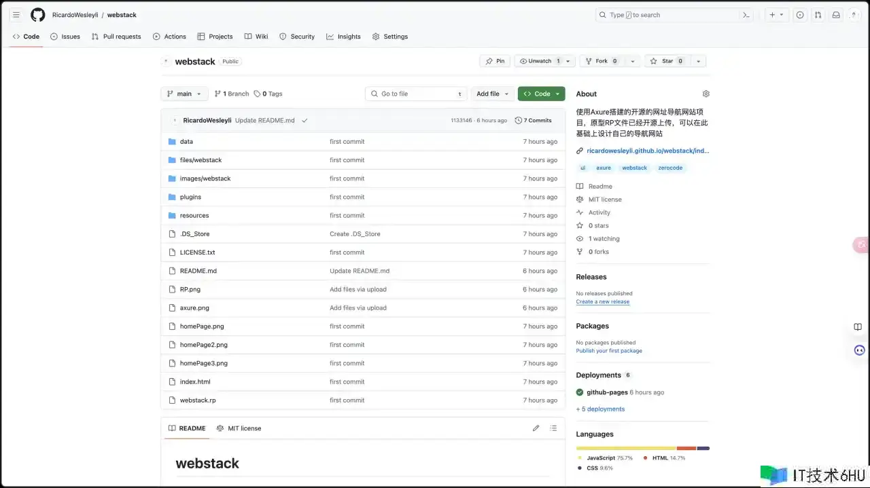View the 7 Commits history
Image resolution: width=870 pixels, height=488 pixels.
534,120
